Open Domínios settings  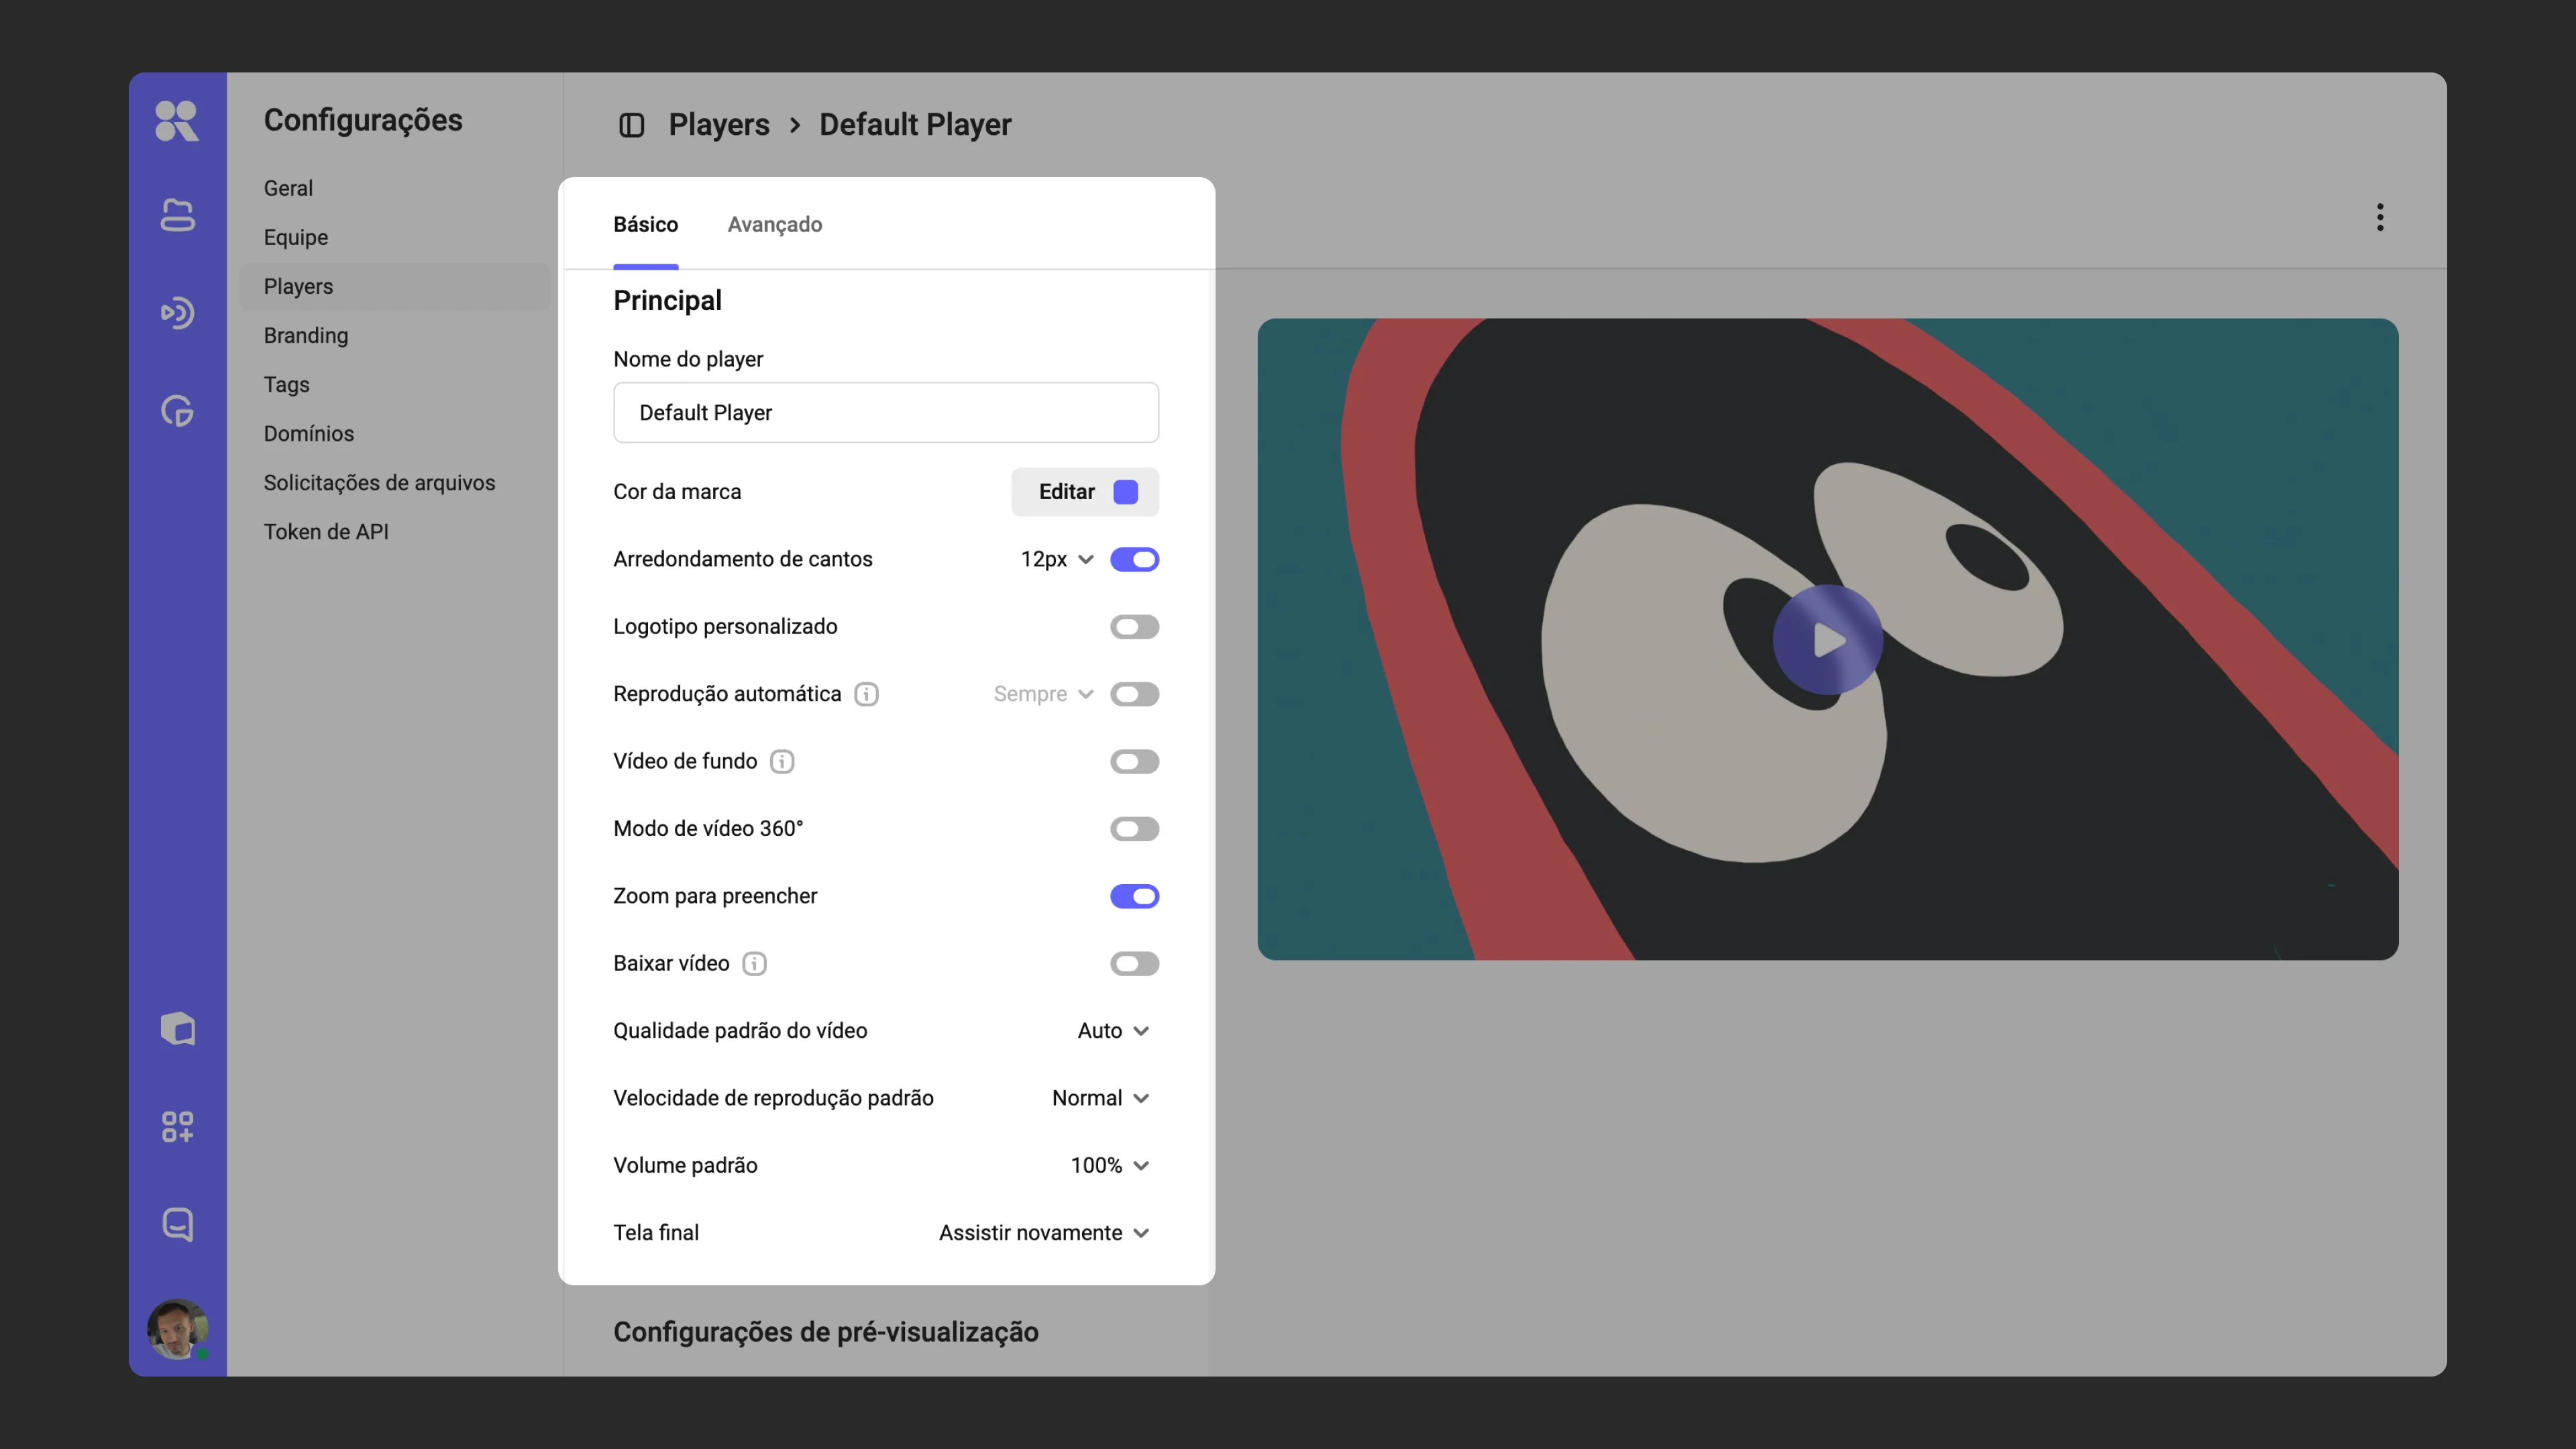tap(308, 433)
